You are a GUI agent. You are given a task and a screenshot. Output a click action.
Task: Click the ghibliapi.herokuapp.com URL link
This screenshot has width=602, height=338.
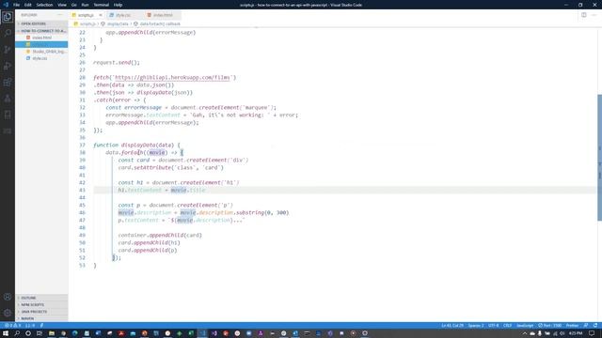pos(172,77)
